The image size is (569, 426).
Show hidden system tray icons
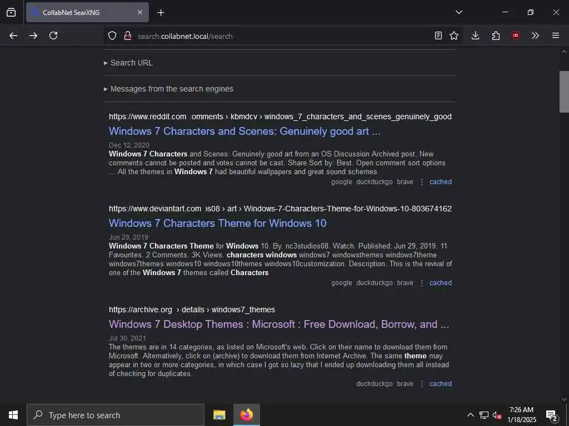coord(470,415)
